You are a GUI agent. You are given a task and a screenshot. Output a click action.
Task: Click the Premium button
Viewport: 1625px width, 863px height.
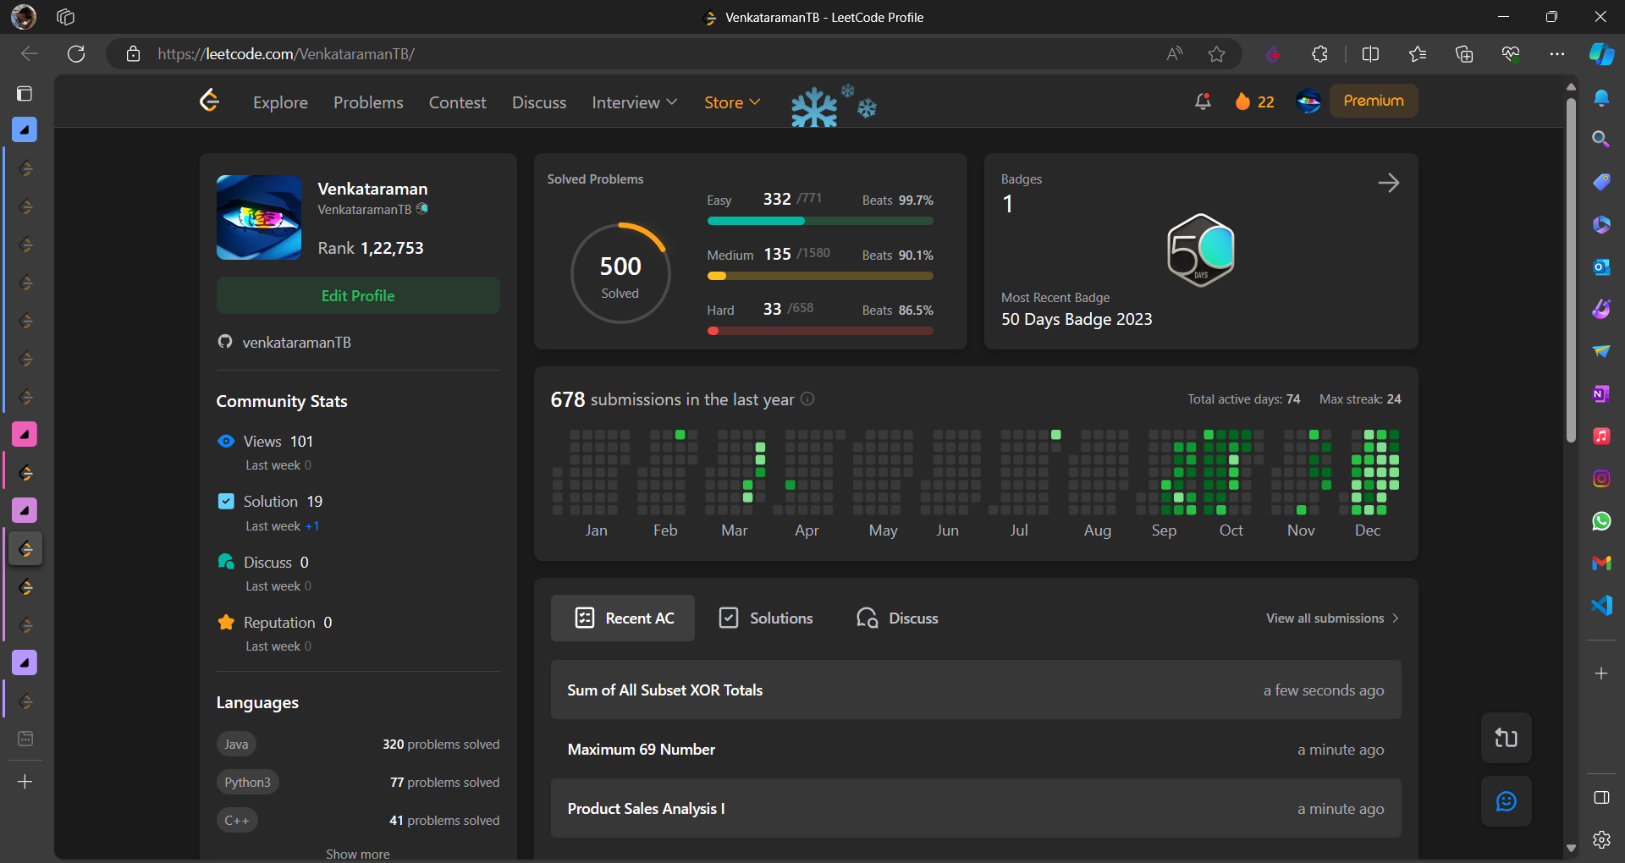click(x=1373, y=101)
